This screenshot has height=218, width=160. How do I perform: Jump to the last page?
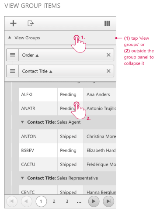pos(108,201)
